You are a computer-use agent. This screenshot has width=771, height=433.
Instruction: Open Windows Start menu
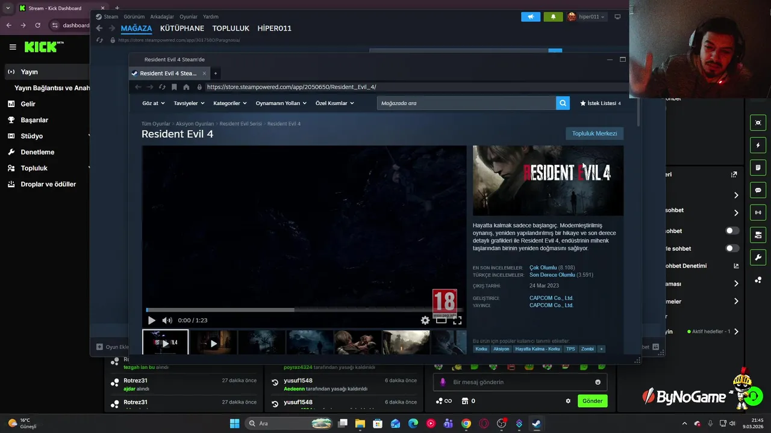[234, 423]
